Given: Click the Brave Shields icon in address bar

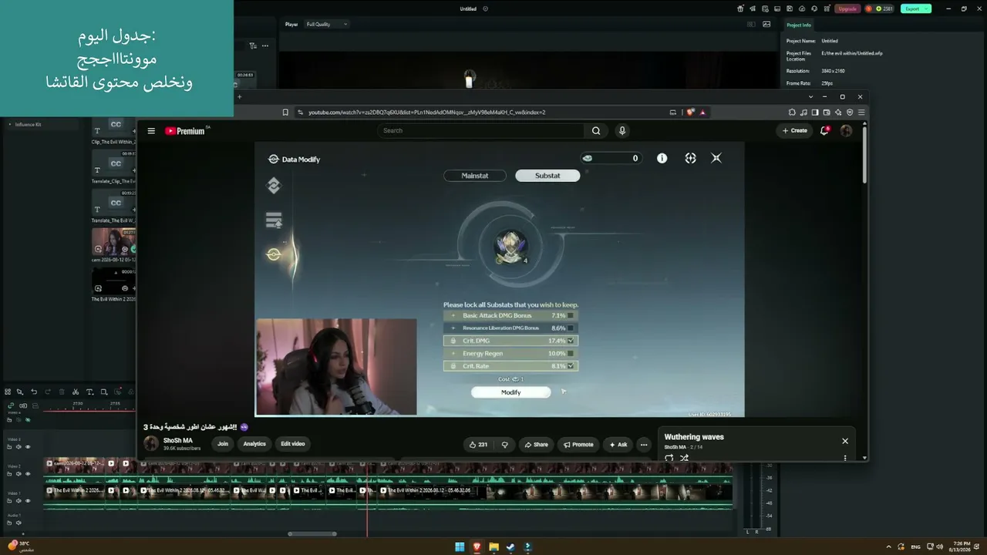Looking at the screenshot, I should tap(691, 113).
